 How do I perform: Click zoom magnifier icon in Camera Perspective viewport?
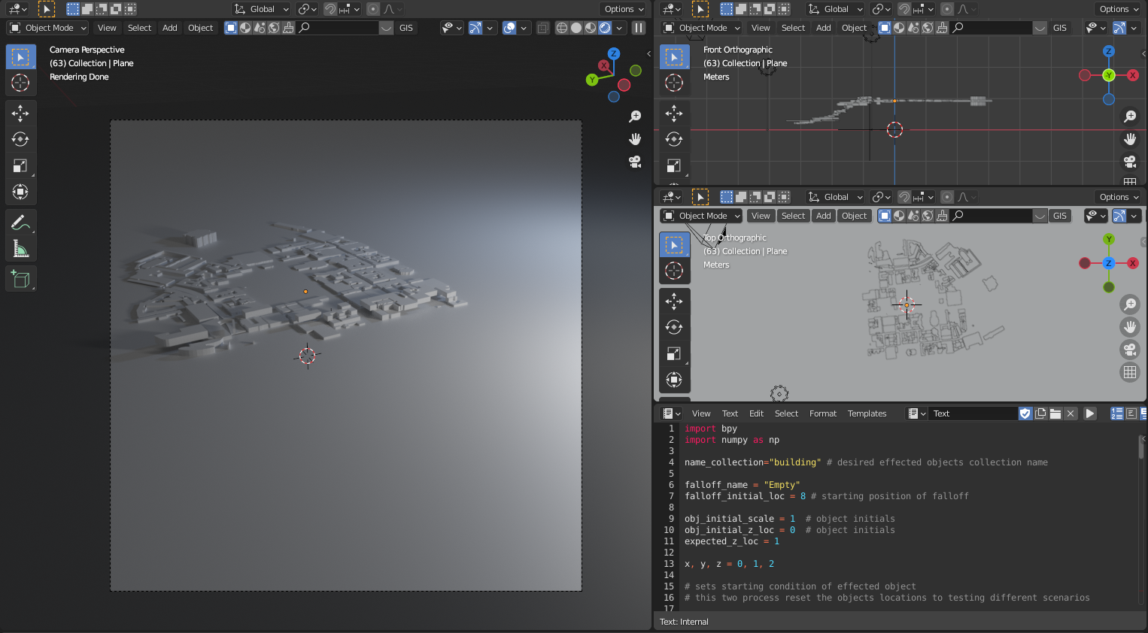pyautogui.click(x=635, y=117)
